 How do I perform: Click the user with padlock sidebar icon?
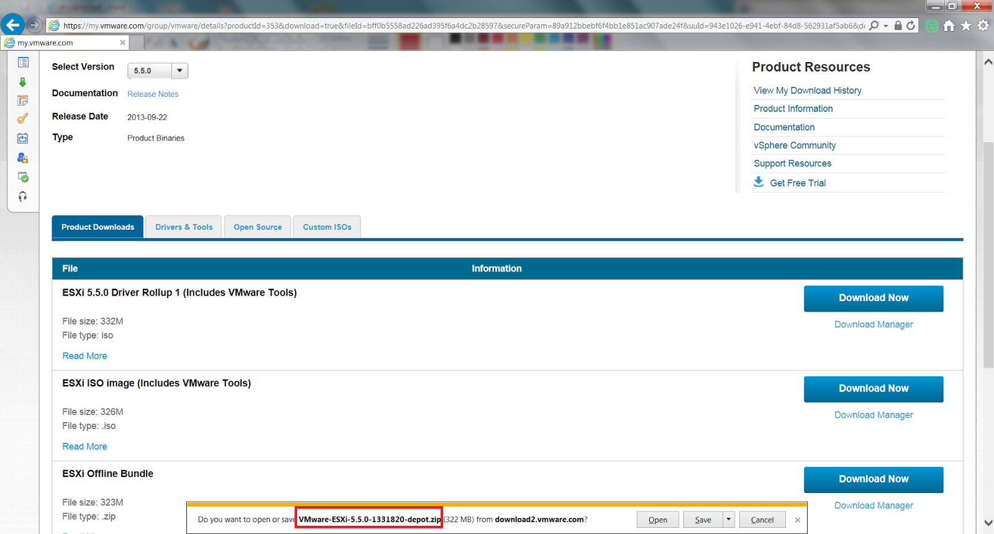click(x=23, y=158)
